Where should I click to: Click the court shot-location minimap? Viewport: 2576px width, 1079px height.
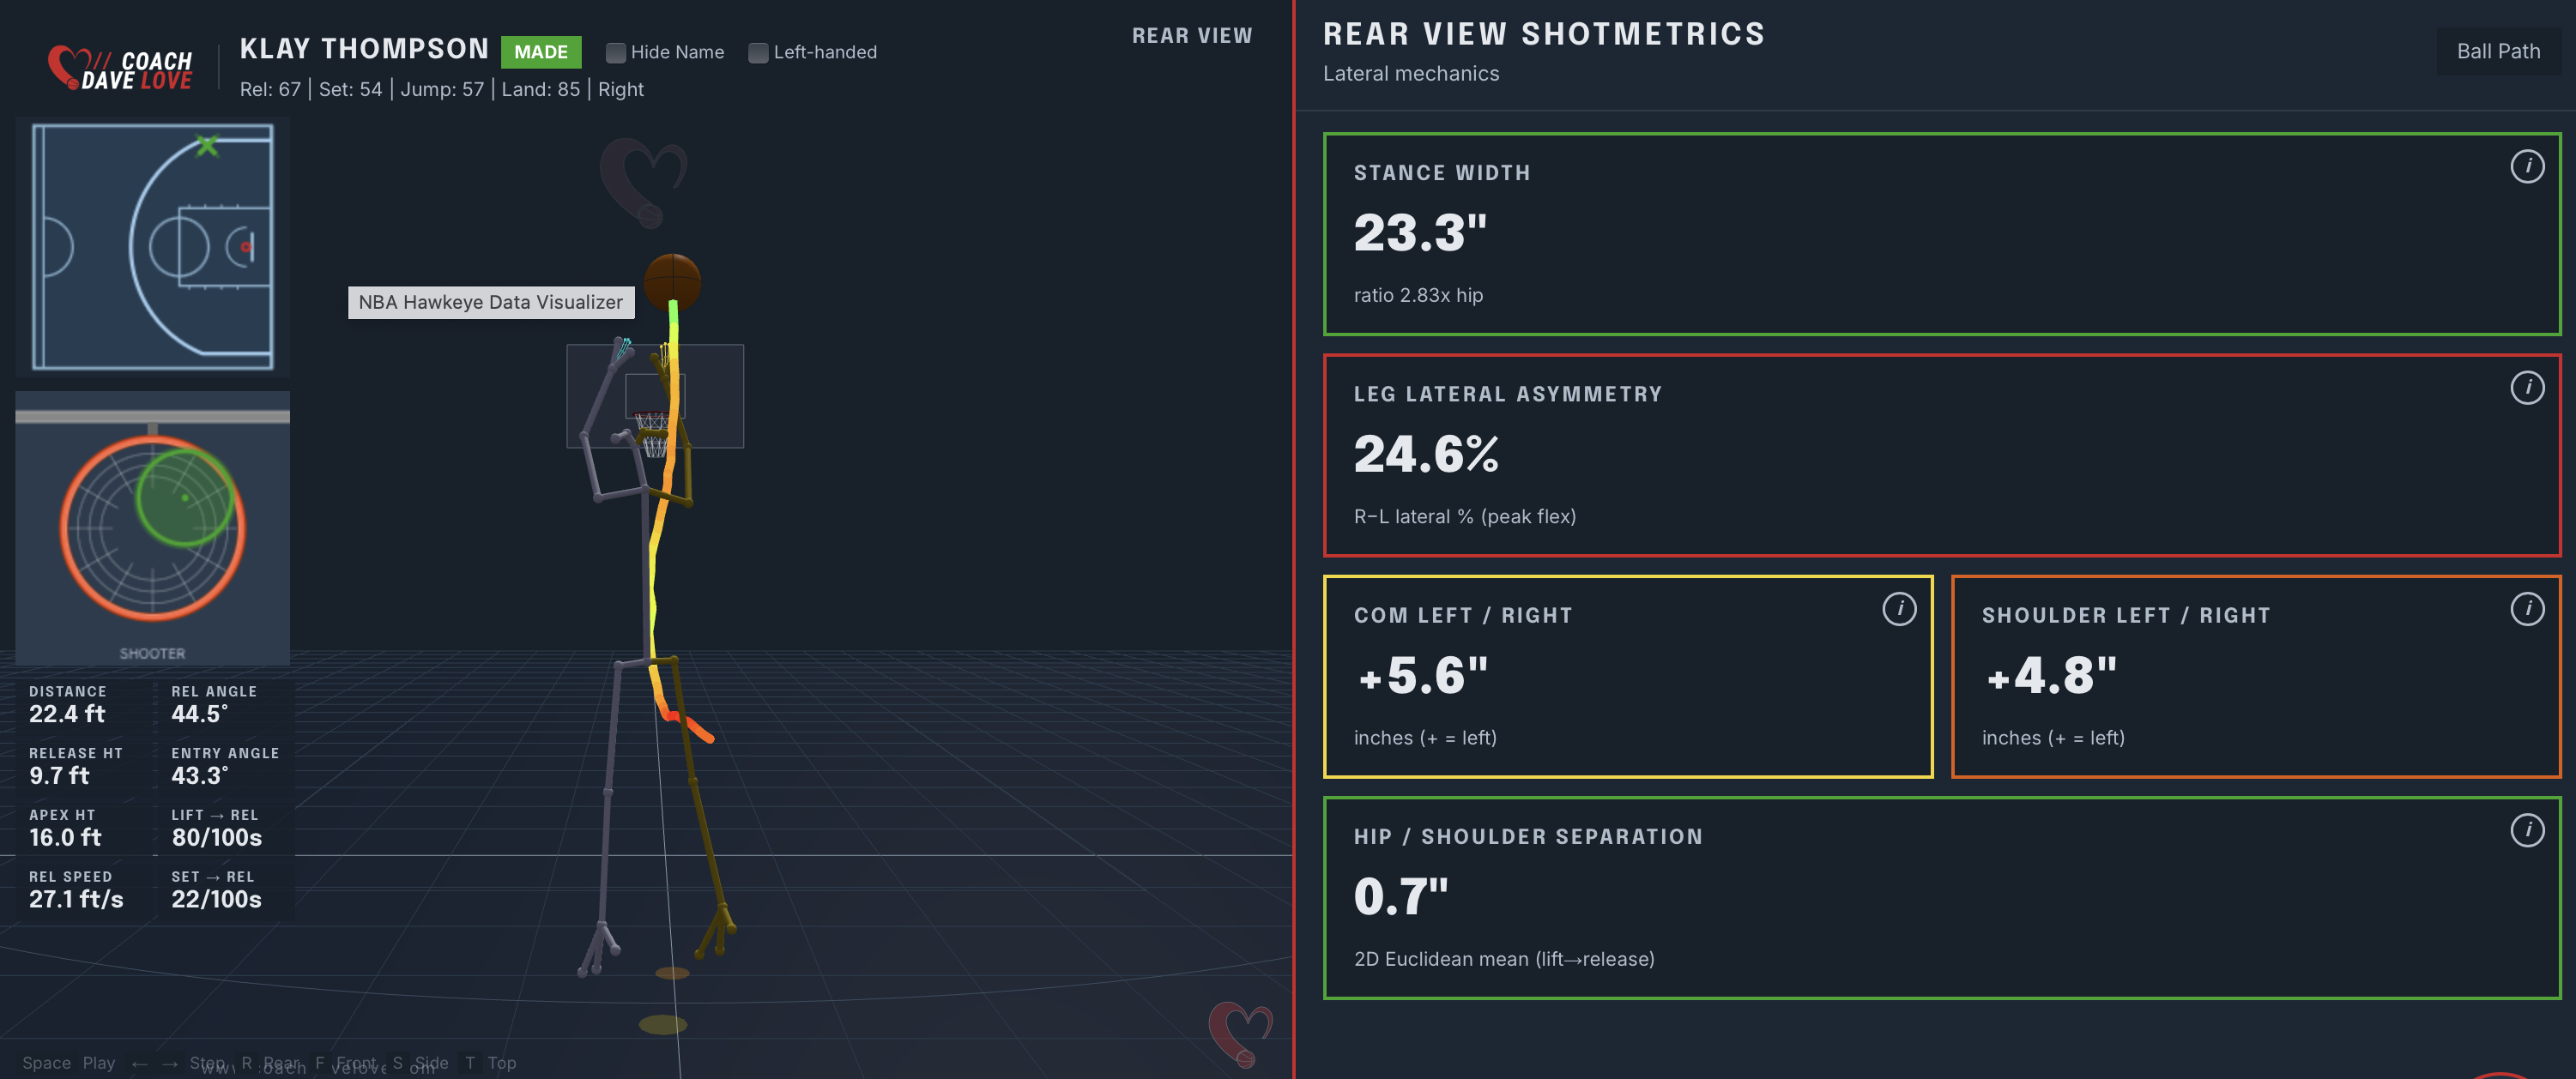tap(152, 246)
